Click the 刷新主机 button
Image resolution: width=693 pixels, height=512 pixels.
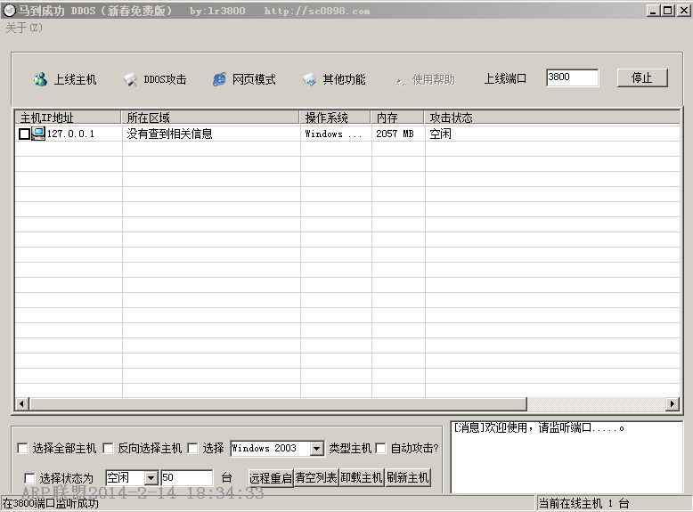point(407,478)
